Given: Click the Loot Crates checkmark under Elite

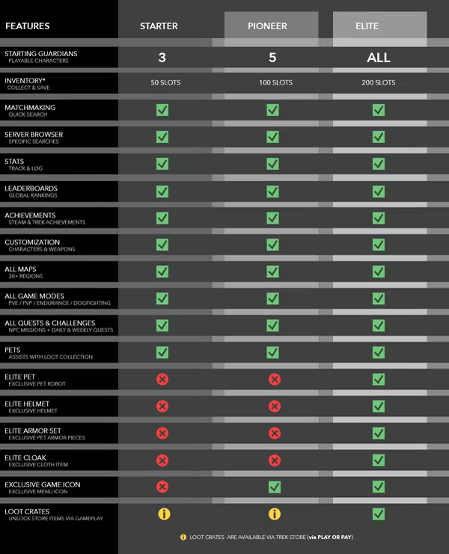Looking at the screenshot, I should click(x=379, y=514).
